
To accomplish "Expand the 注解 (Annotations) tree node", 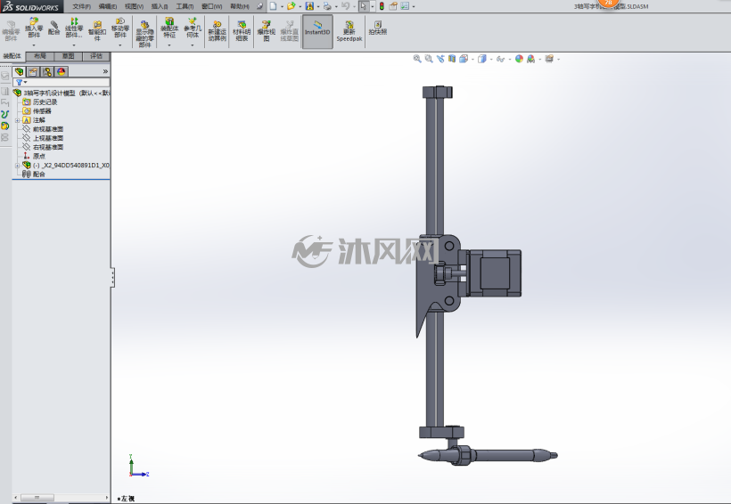I will (17, 120).
